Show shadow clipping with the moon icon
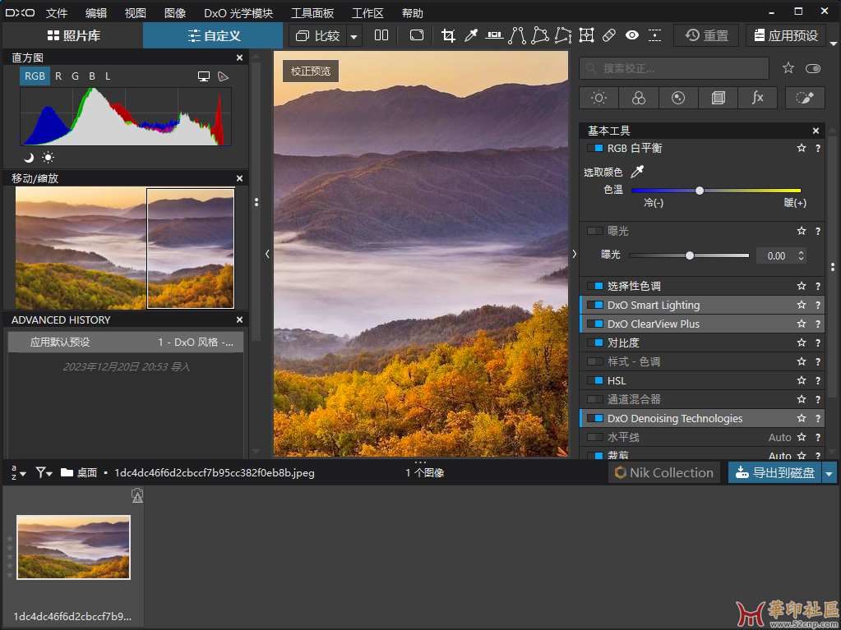Image resolution: width=841 pixels, height=630 pixels. tap(29, 158)
